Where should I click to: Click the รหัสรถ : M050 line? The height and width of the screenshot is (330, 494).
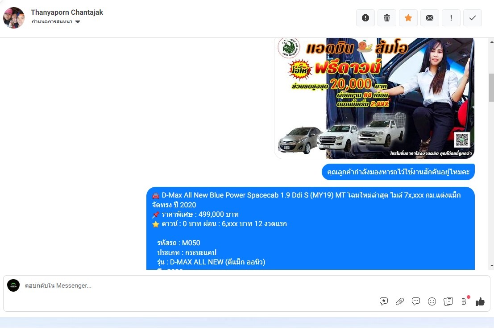tap(179, 243)
